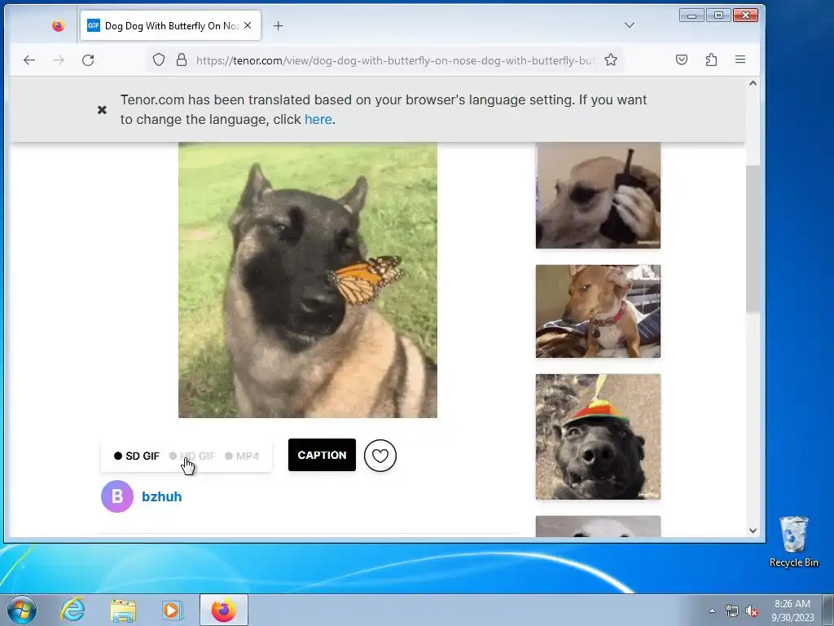Bookmark this page with the star
Image resolution: width=834 pixels, height=626 pixels.
pyautogui.click(x=611, y=60)
